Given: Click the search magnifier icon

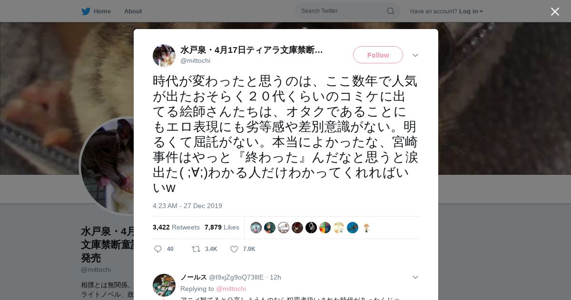Looking at the screenshot, I should tap(390, 11).
